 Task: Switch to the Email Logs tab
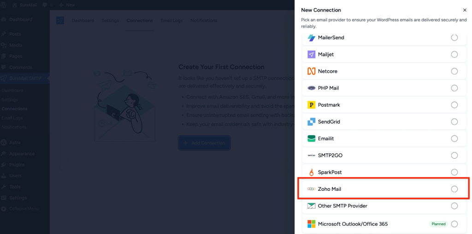(x=171, y=20)
